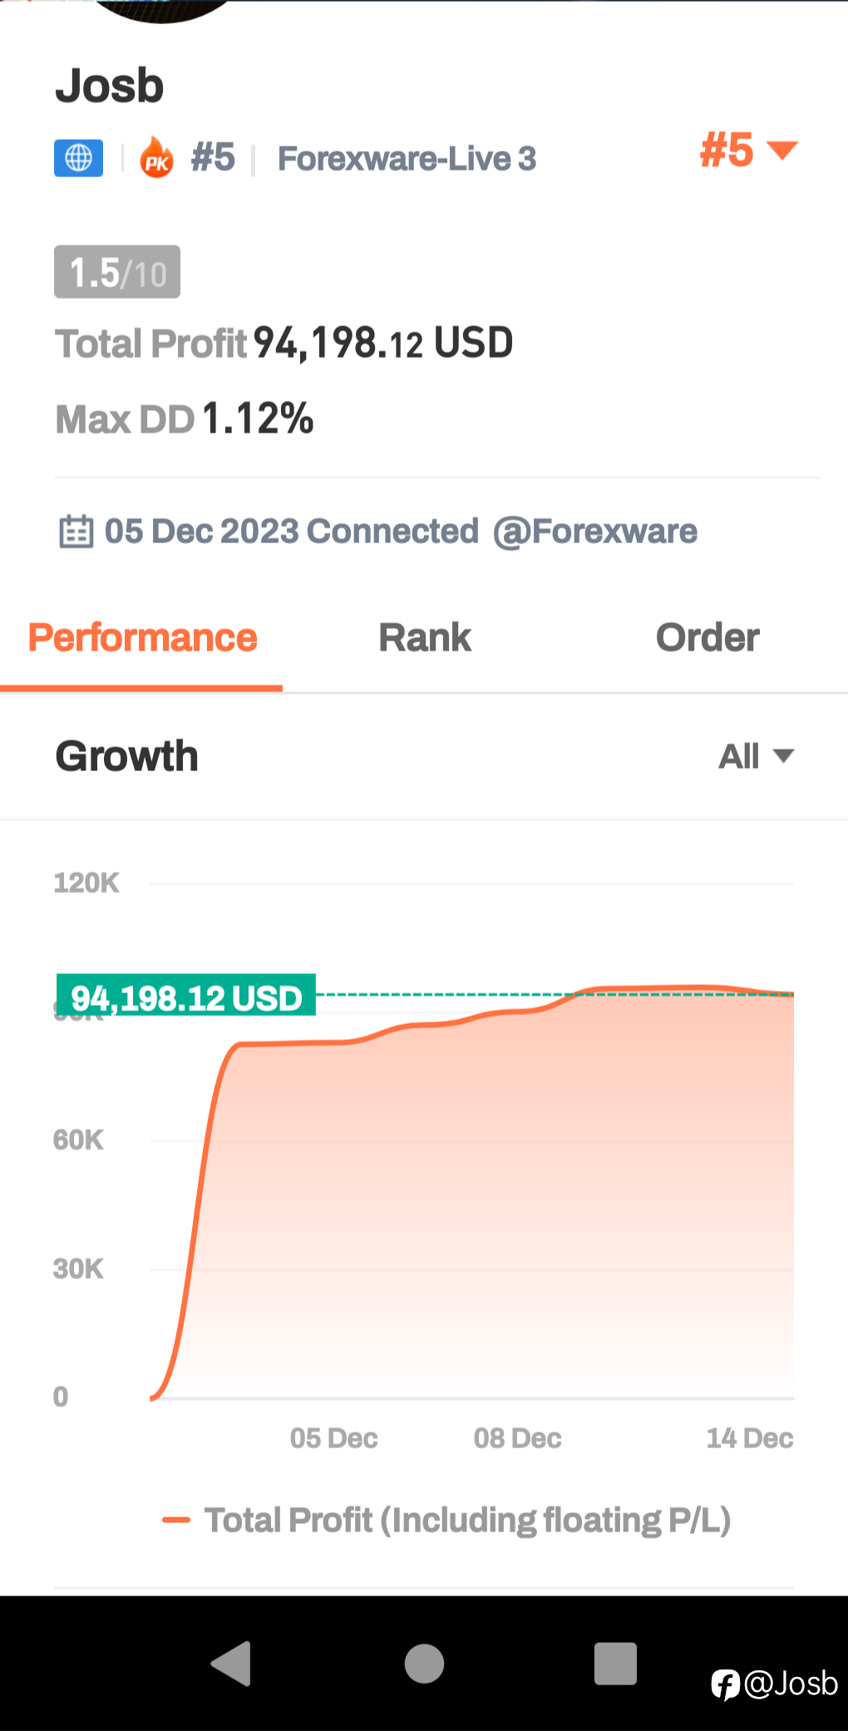The width and height of the screenshot is (848, 1731).
Task: Switch to the Order tab
Action: pyautogui.click(x=707, y=638)
